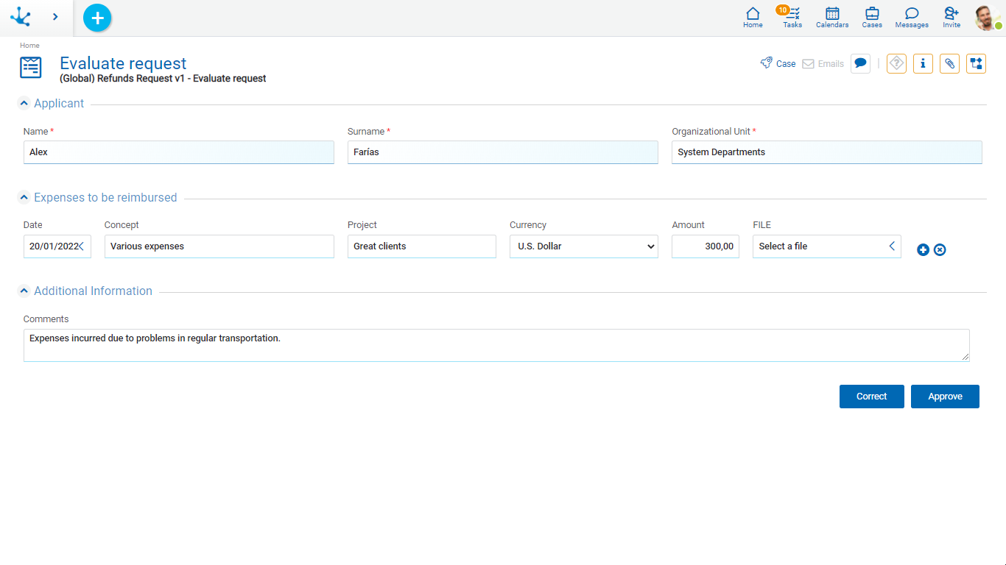Image resolution: width=1006 pixels, height=565 pixels.
Task: Collapse the Applicant section
Action: [x=24, y=104]
